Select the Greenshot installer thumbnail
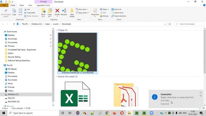This screenshot has height=116, width=206. coord(78,53)
